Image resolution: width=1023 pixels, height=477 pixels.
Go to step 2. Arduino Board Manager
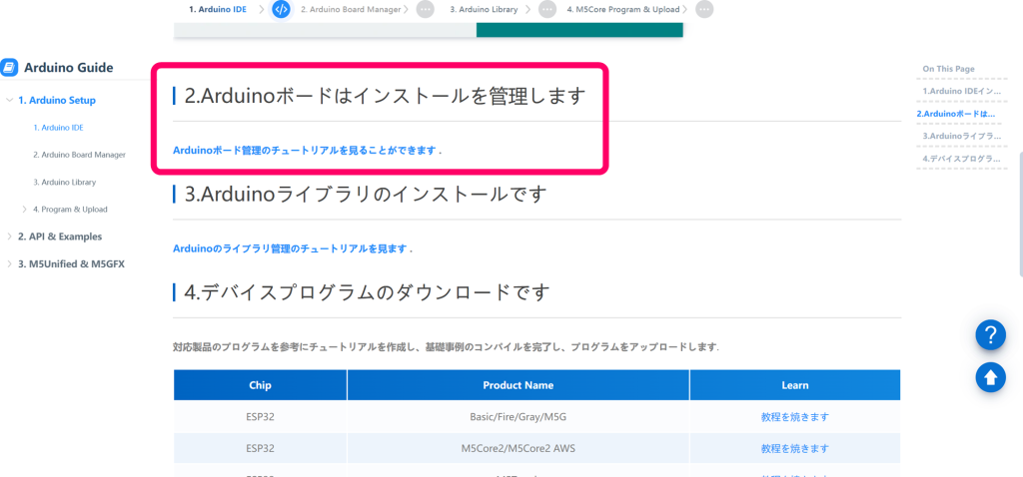click(351, 9)
